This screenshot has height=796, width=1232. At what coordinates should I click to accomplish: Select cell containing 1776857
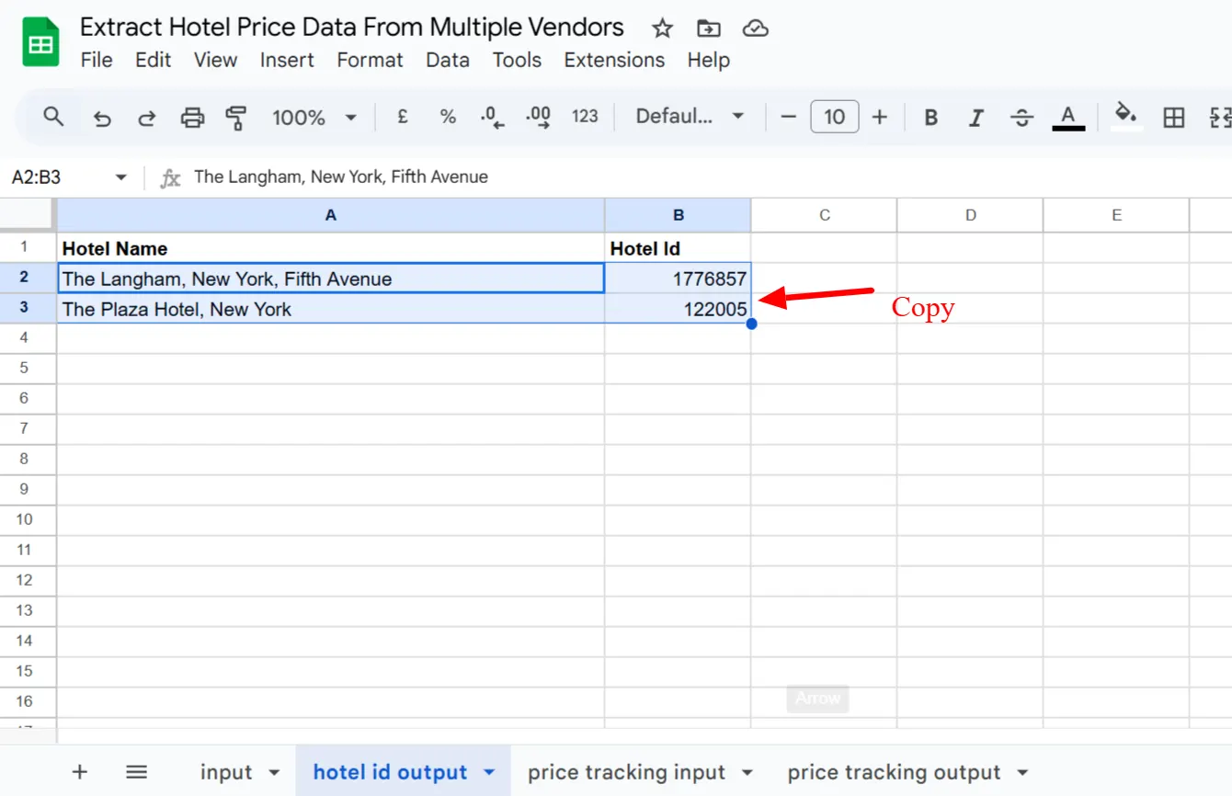tap(679, 279)
